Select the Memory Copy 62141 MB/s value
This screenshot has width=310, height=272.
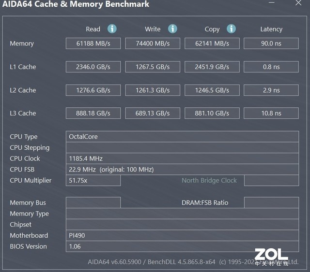pyautogui.click(x=212, y=43)
